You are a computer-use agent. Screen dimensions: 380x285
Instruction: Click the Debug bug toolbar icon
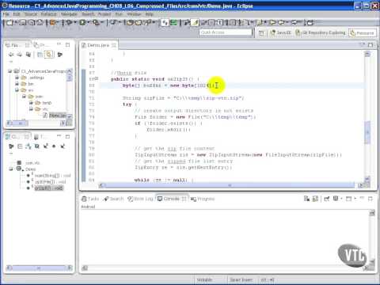pyautogui.click(x=69, y=23)
